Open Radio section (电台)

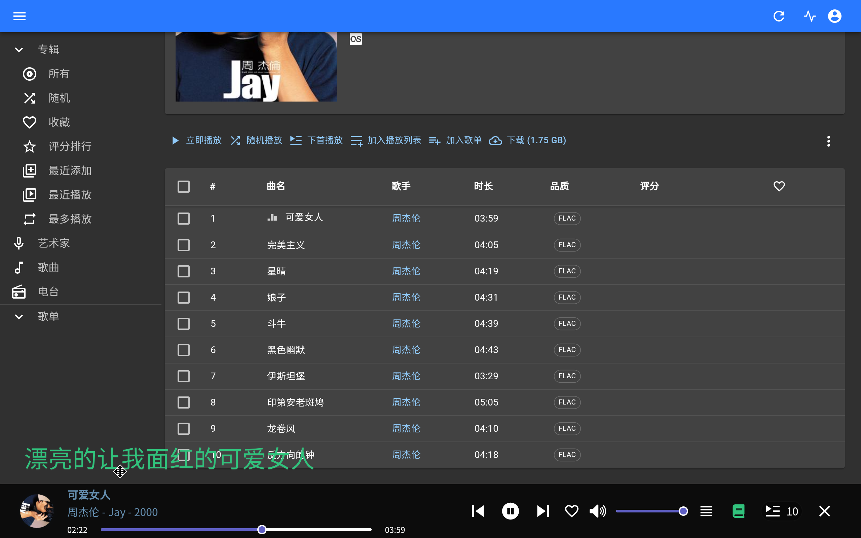click(x=81, y=292)
